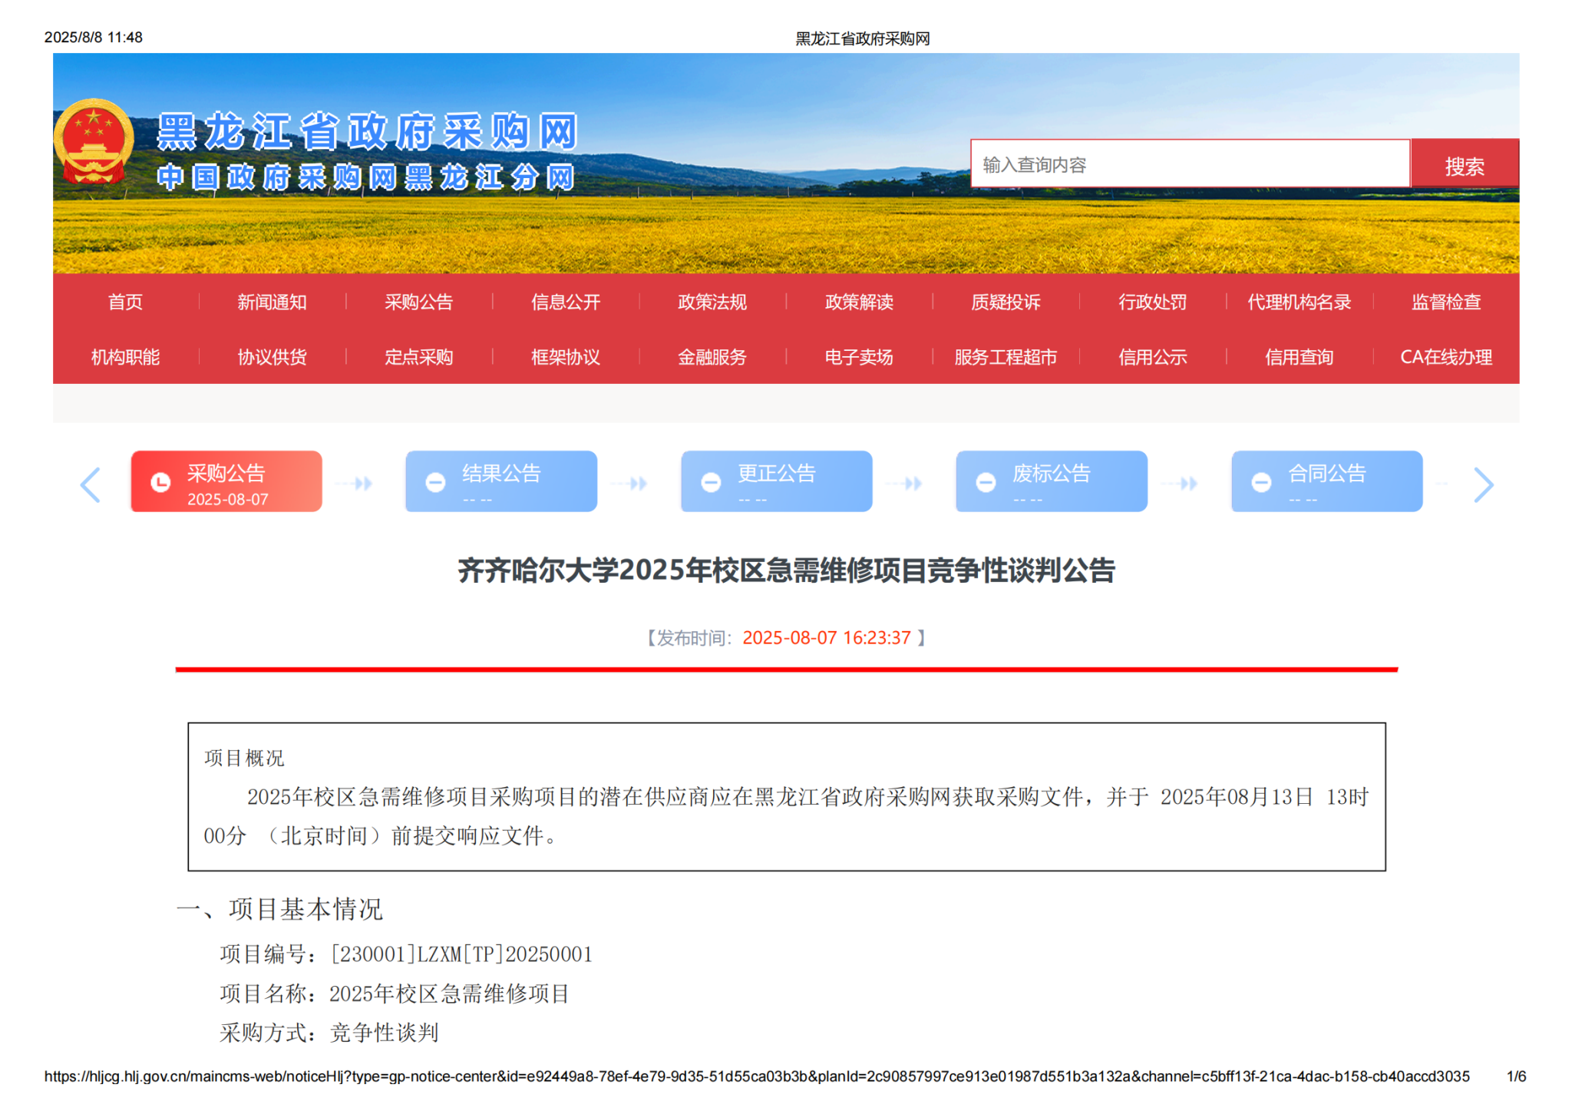Screen dimensions: 1572x1111
Task: Click minus icon on 合同公告 step
Action: (x=1261, y=482)
